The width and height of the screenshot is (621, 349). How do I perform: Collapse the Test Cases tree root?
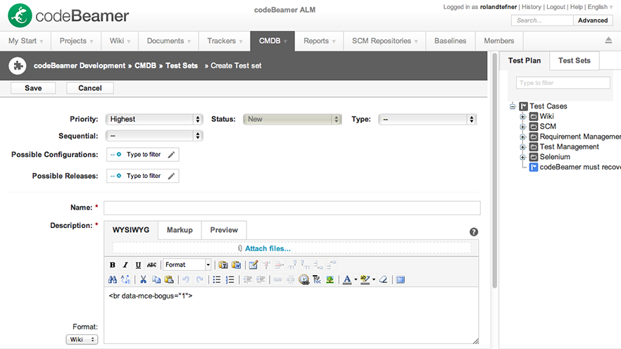[x=513, y=106]
